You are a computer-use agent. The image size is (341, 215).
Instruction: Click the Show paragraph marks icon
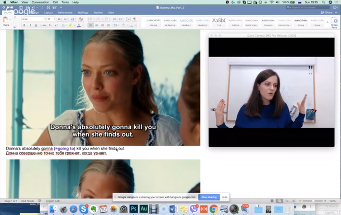tap(135, 19)
